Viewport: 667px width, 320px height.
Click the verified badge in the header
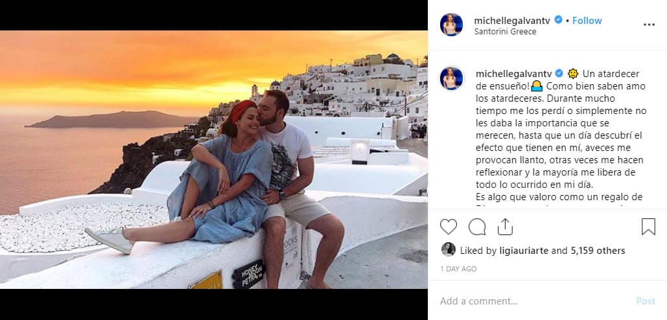point(558,21)
